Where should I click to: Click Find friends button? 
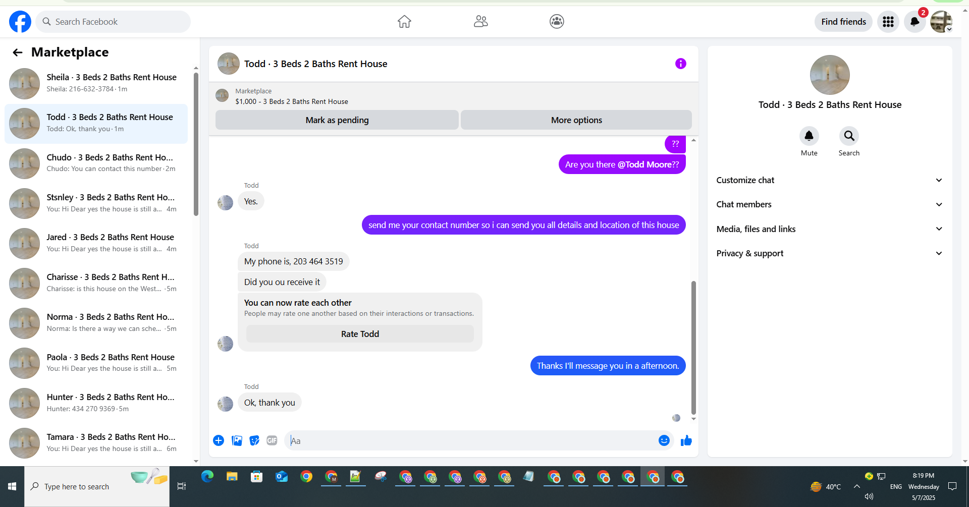(843, 22)
